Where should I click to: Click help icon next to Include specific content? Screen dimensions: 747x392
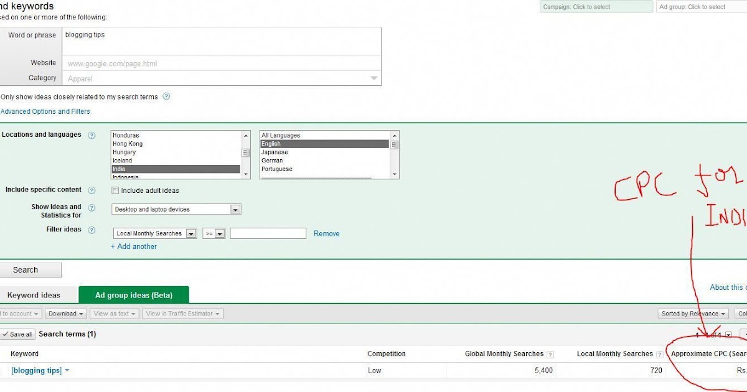(x=92, y=190)
